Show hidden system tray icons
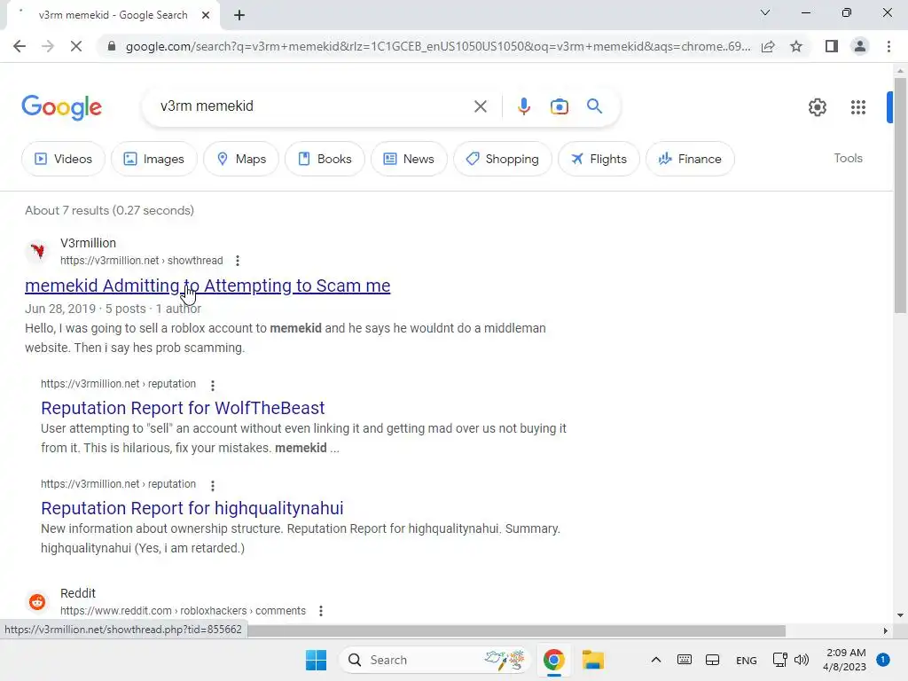Viewport: 908px width, 681px height. pyautogui.click(x=655, y=660)
